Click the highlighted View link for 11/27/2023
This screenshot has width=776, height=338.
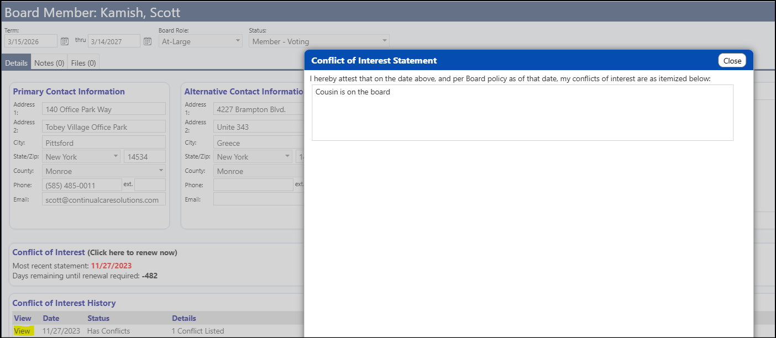[22, 331]
